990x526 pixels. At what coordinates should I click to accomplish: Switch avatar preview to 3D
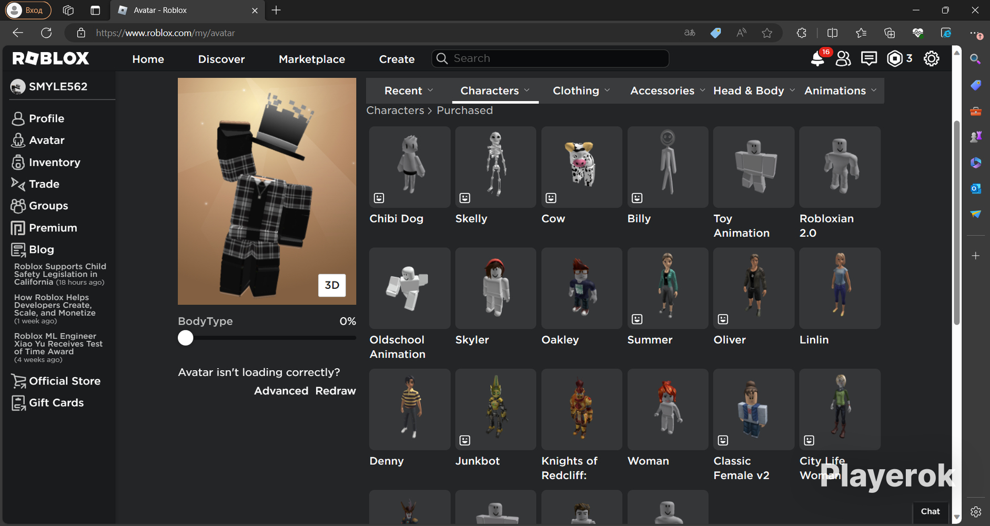pyautogui.click(x=332, y=285)
